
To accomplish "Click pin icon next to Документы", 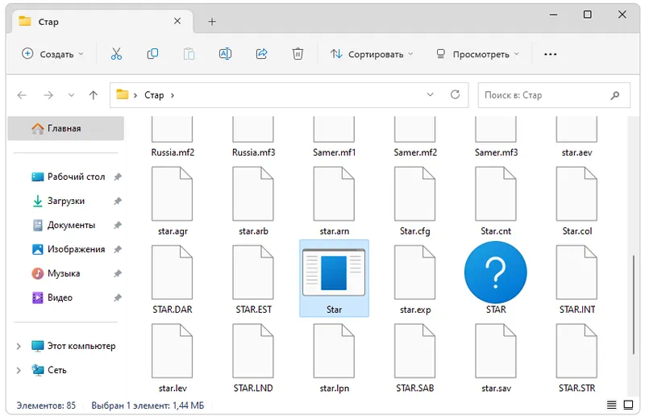I will [118, 226].
